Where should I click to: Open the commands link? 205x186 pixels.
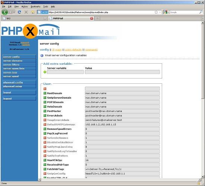(x=91, y=50)
